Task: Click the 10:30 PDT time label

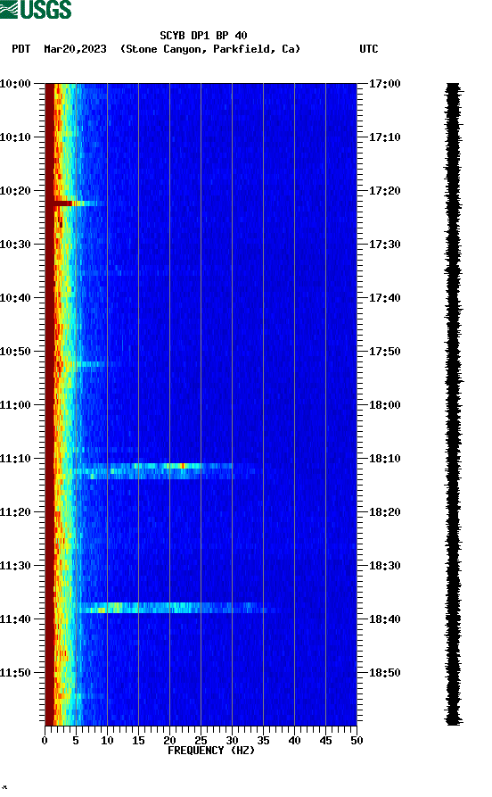Action: [15, 244]
